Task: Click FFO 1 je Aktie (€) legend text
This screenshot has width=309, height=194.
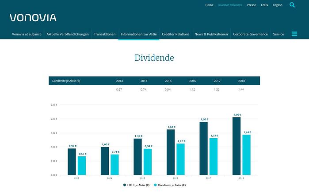Action: 138,185
